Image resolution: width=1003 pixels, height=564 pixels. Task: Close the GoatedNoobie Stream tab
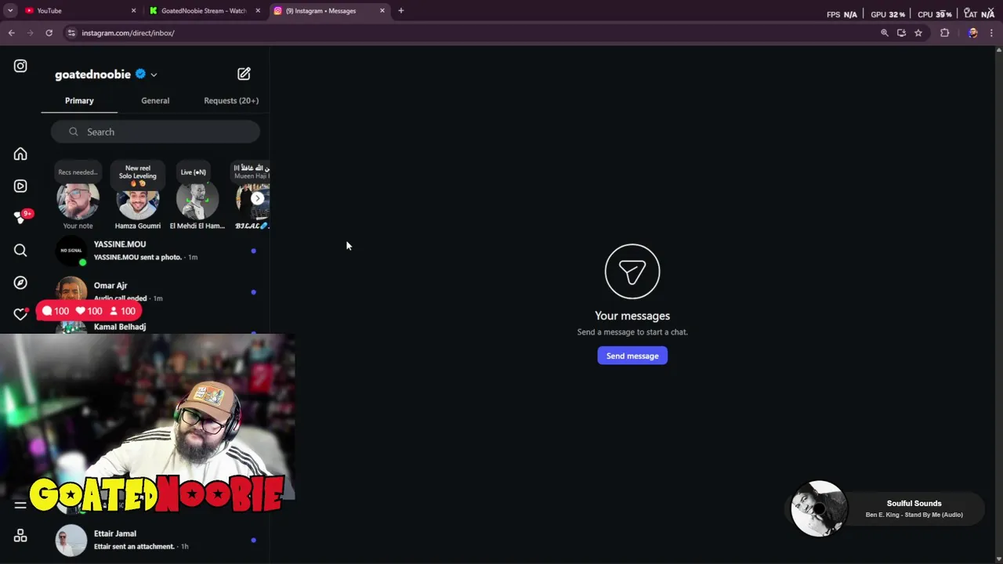click(258, 11)
